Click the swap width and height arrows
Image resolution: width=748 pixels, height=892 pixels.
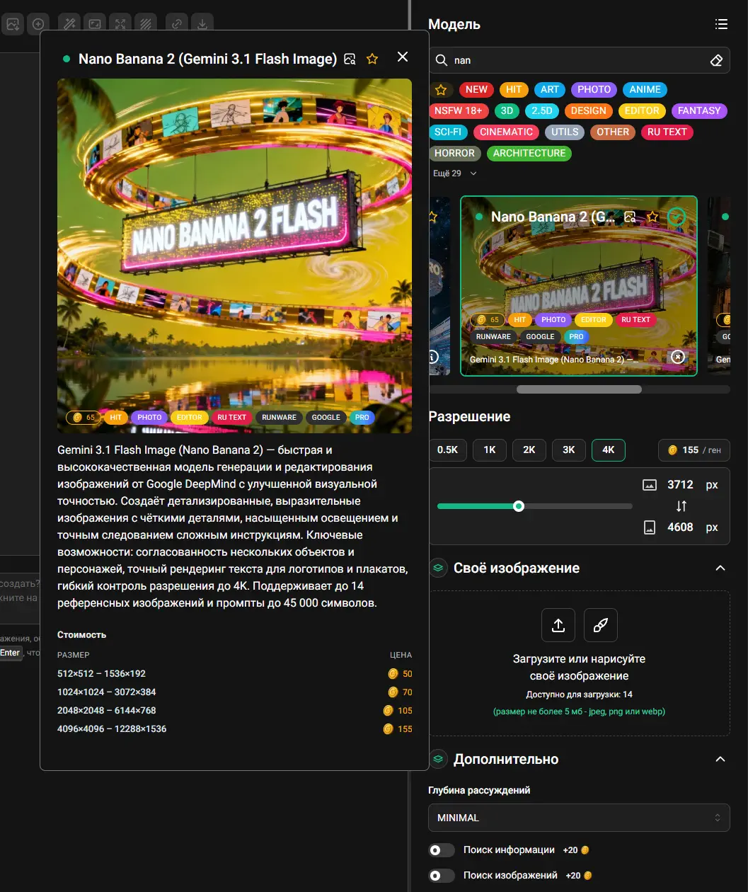click(x=681, y=506)
